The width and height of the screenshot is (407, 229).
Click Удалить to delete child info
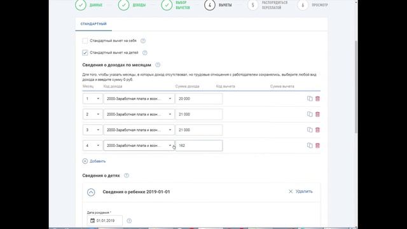click(x=304, y=191)
